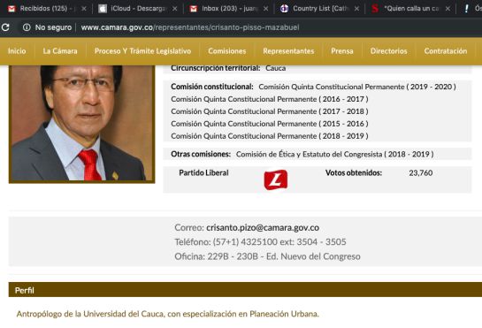Open the Representantes menu

tap(288, 51)
